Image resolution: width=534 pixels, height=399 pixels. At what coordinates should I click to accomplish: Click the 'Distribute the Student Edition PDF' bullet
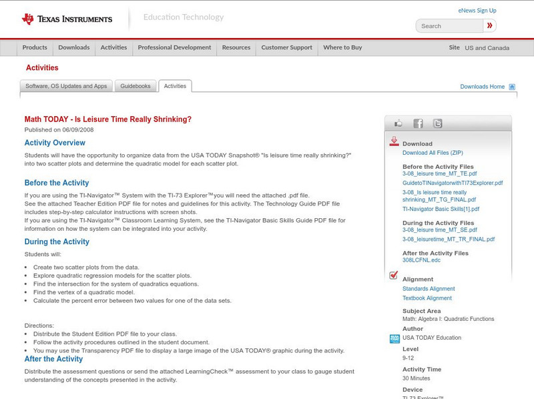click(105, 334)
